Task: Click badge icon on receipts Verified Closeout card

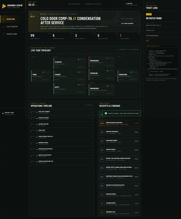Action: point(102,150)
